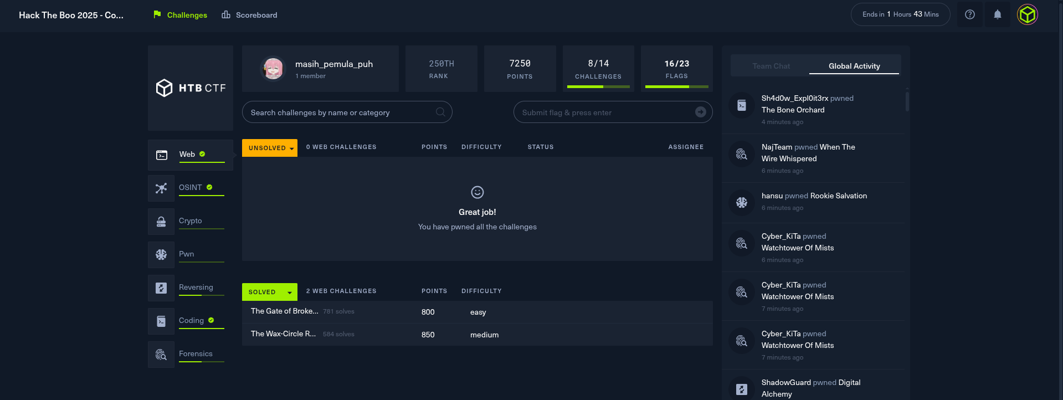Focus the search challenges input
The width and height of the screenshot is (1063, 400).
347,112
